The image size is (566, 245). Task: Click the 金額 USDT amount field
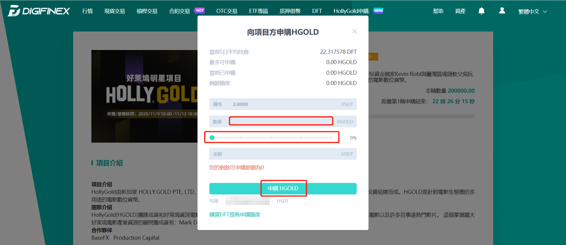283,154
